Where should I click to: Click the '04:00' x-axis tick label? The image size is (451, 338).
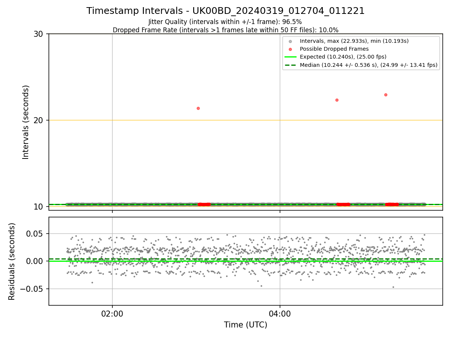click(x=280, y=314)
